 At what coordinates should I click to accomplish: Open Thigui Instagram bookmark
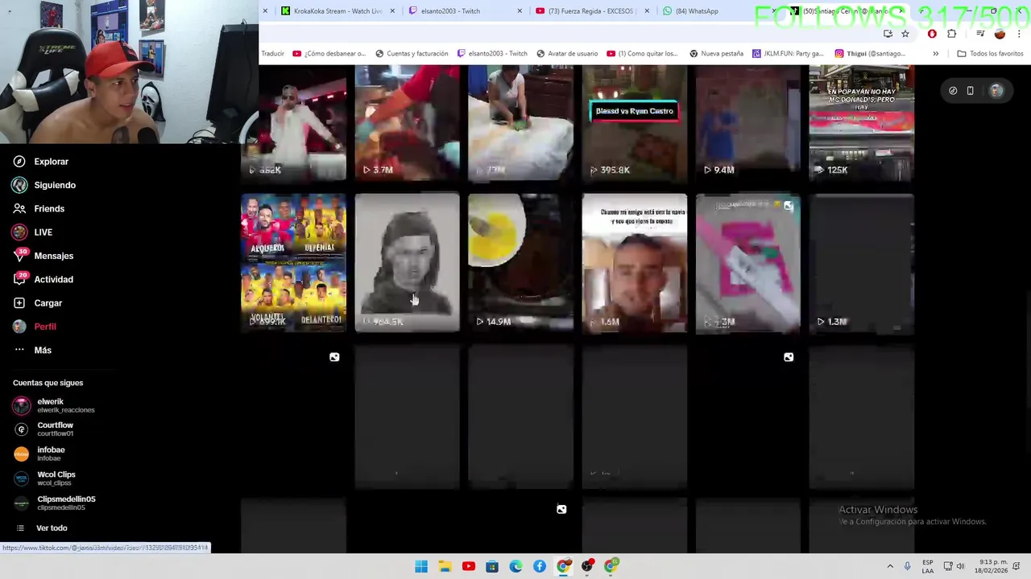coord(870,54)
